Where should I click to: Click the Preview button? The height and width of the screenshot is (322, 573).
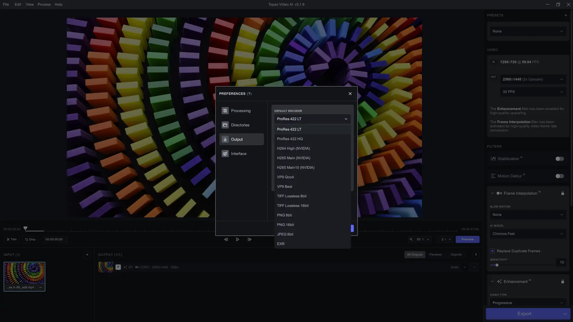pos(467,239)
